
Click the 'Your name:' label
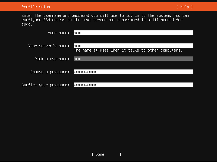tap(59, 33)
